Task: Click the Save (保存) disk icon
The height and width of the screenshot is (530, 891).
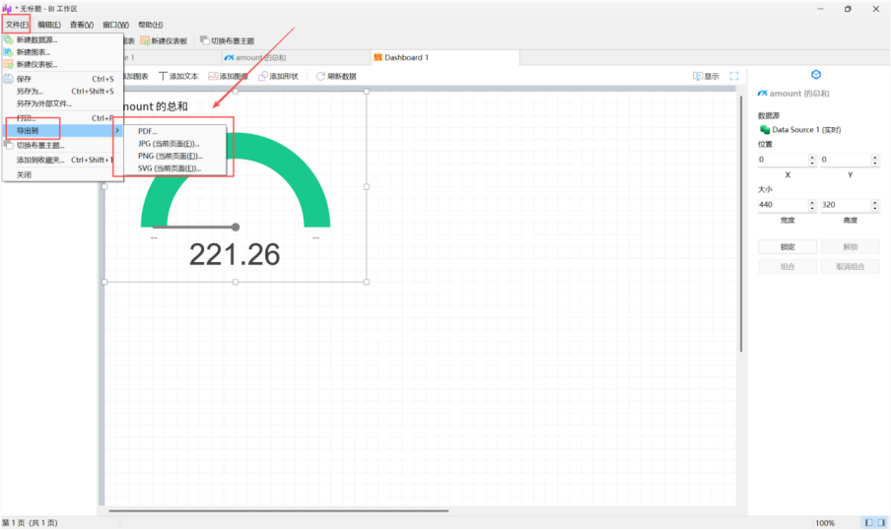Action: [9, 79]
